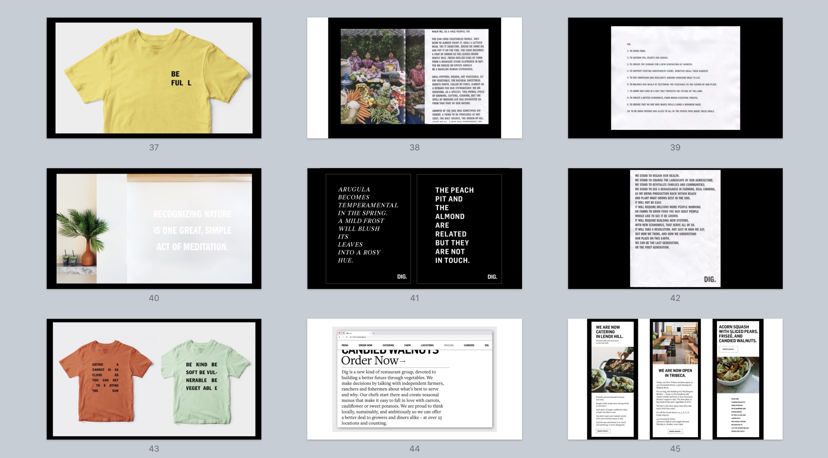The height and width of the screenshot is (458, 828).
Task: Select slide 43 with orange and green t-shirts
Action: pyautogui.click(x=154, y=379)
